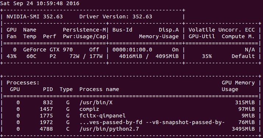The image size is (263, 138).
Task: Click the compiz process row
Action: click(131, 109)
